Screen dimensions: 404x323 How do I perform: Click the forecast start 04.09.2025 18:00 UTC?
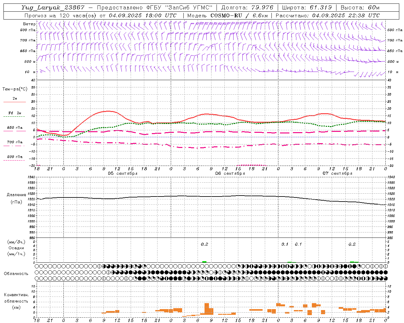tap(143, 15)
